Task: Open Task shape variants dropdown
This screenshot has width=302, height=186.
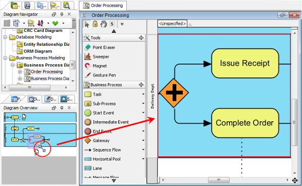Action: (x=143, y=94)
